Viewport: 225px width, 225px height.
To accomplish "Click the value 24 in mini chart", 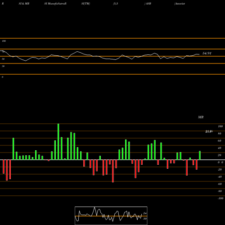I will [x=145, y=213].
